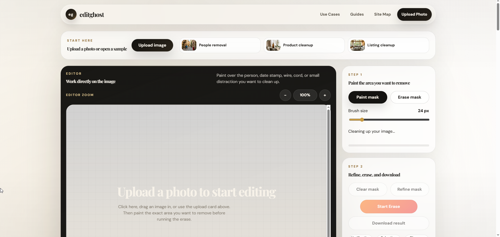Click the editor scrollbar up arrow
The image size is (500, 237).
click(328, 107)
